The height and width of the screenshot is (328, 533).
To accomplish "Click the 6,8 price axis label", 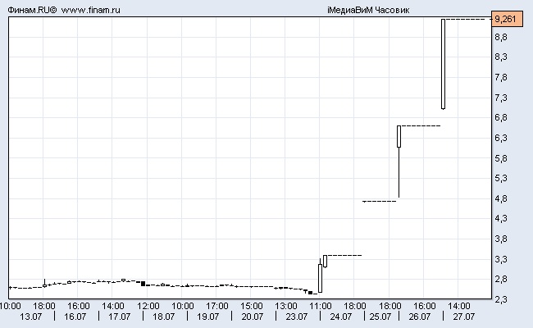I will pos(501,117).
